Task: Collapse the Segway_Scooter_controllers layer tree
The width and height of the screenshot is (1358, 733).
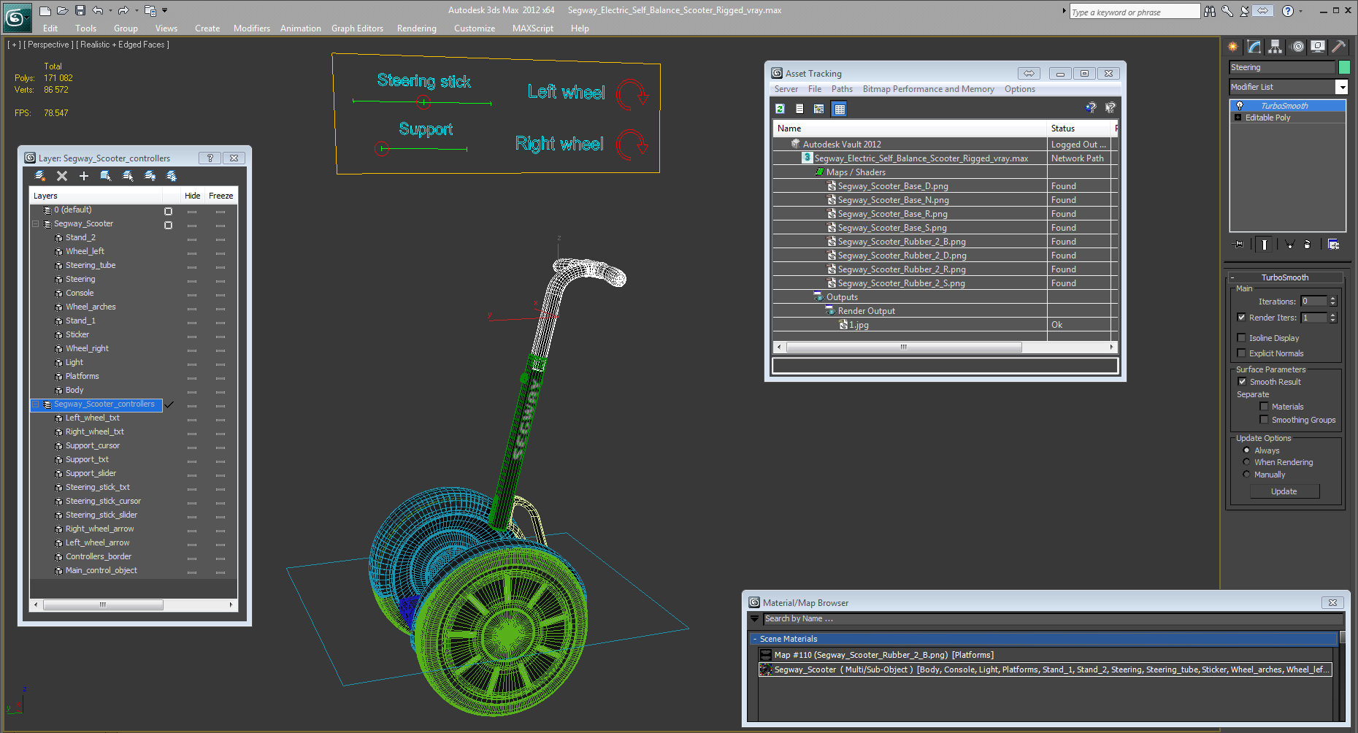Action: click(x=35, y=404)
